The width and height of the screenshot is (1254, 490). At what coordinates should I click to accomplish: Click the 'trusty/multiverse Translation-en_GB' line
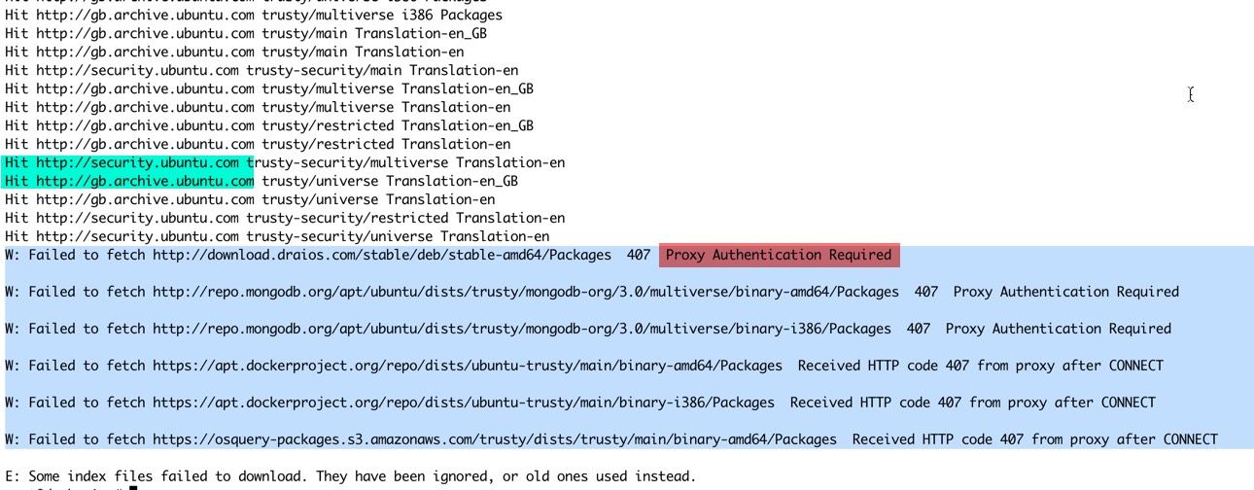pyautogui.click(x=269, y=88)
